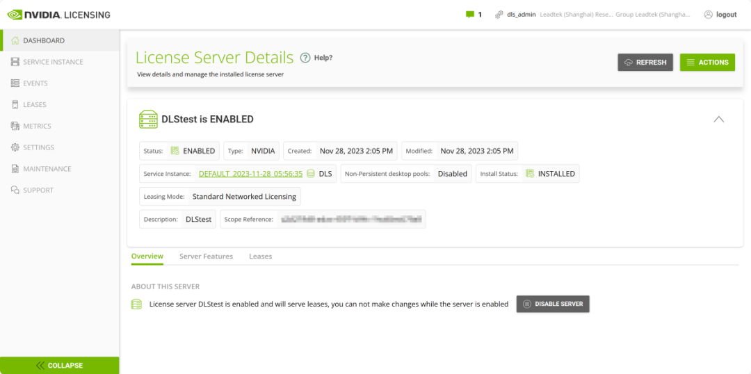Collapse the left sidebar
This screenshot has width=751, height=374.
point(59,366)
